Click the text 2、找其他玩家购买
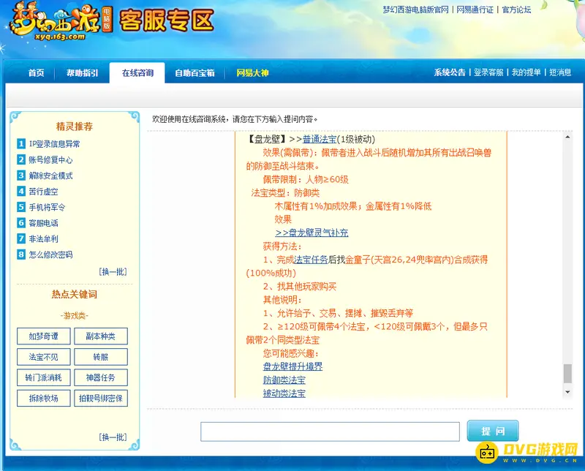The width and height of the screenshot is (585, 471). pyautogui.click(x=300, y=287)
